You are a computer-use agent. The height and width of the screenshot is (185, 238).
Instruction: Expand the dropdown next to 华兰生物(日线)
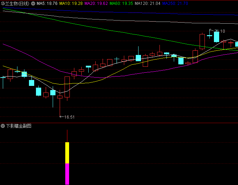tap(33, 3)
